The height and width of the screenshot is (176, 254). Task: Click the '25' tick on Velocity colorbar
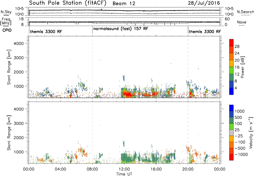pyautogui.click(x=237, y=130)
